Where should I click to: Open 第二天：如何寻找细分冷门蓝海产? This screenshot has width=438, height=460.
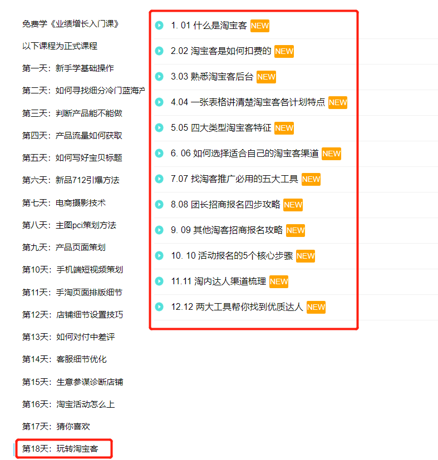(83, 91)
